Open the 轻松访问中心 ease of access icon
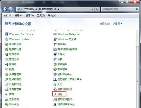Screen dimensions: 141x108 coord(55,74)
